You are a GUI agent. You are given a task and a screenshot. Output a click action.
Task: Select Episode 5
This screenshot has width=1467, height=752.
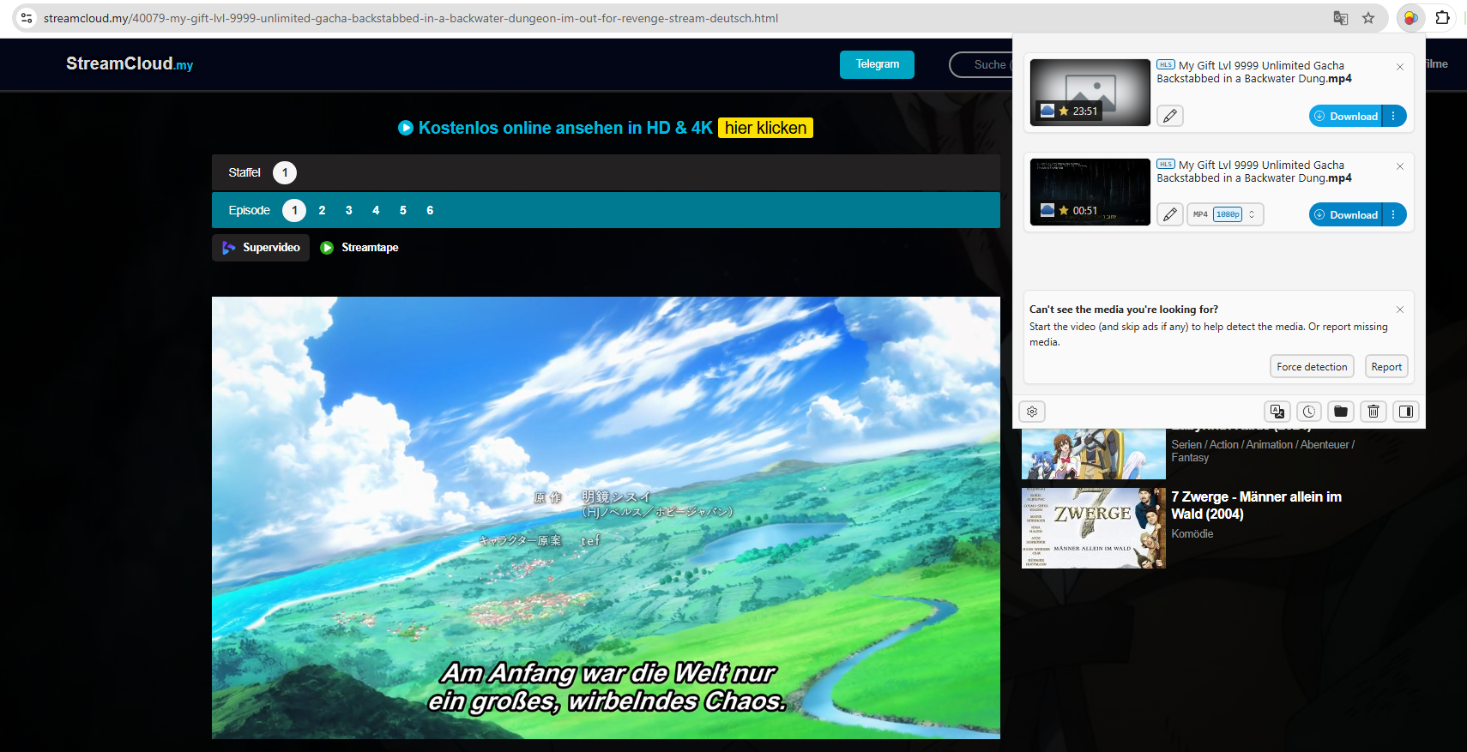[403, 210]
